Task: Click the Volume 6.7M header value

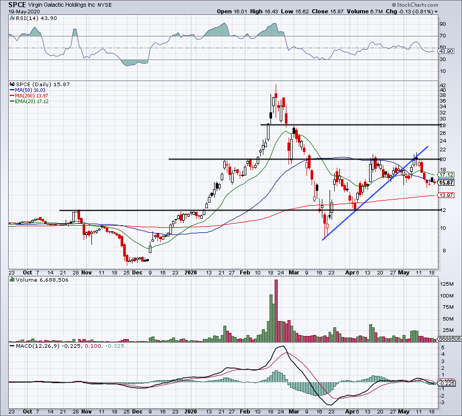Action: [364, 11]
